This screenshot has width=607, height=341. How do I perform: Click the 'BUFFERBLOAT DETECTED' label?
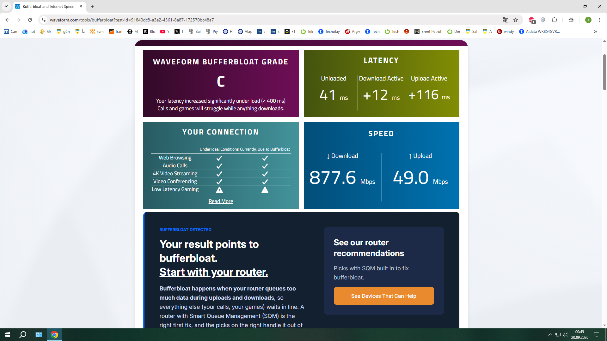pos(185,230)
